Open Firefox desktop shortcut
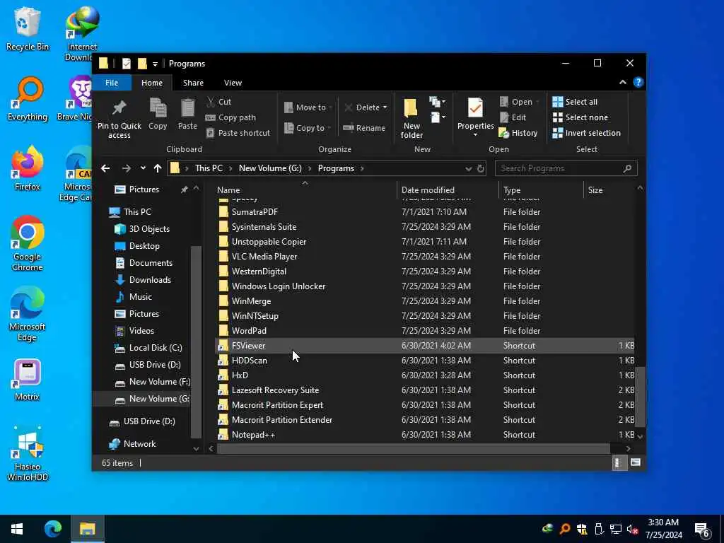The image size is (724, 543). tap(28, 168)
